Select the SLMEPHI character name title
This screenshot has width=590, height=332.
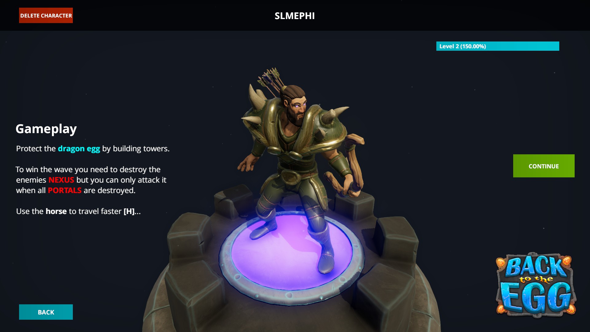pos(294,16)
